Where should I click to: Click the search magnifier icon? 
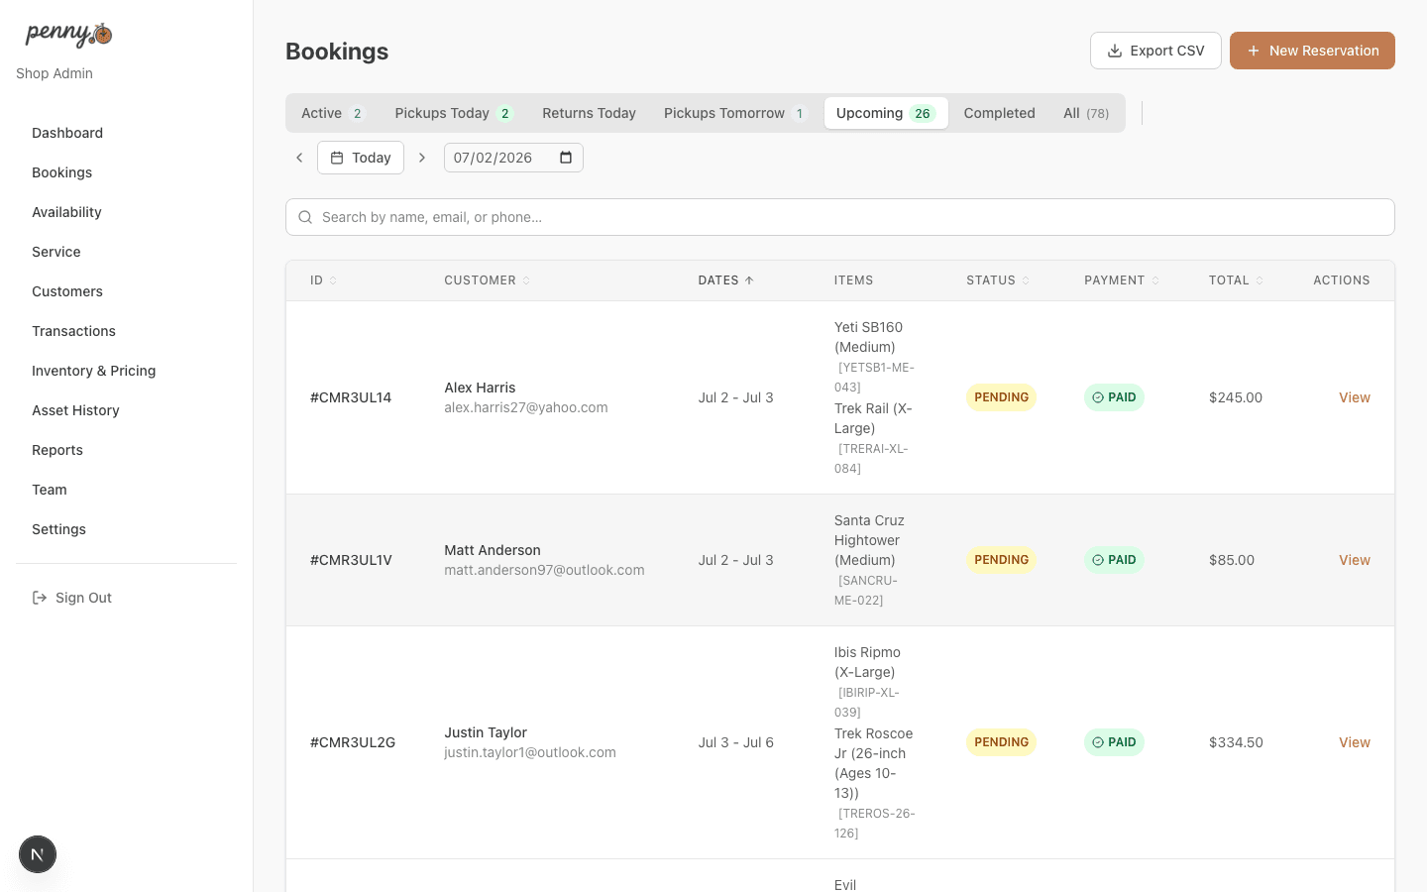click(x=305, y=217)
